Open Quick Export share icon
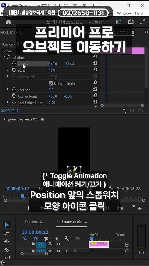The height and width of the screenshot is (266, 149). tap(130, 22)
